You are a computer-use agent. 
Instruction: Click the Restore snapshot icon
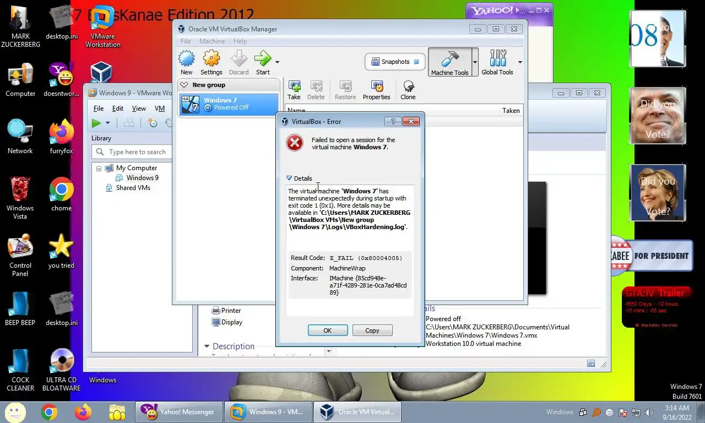point(345,90)
